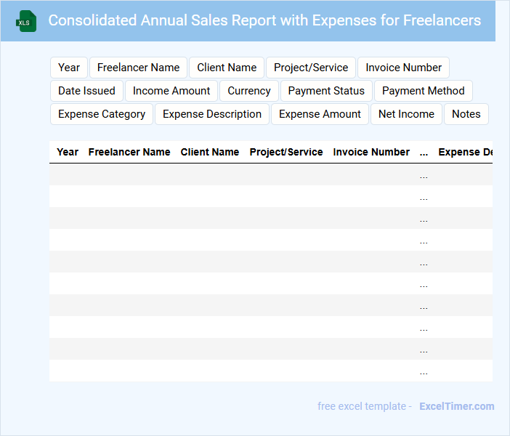Choose the Project/Service tag
The height and width of the screenshot is (436, 510).
[x=311, y=68]
